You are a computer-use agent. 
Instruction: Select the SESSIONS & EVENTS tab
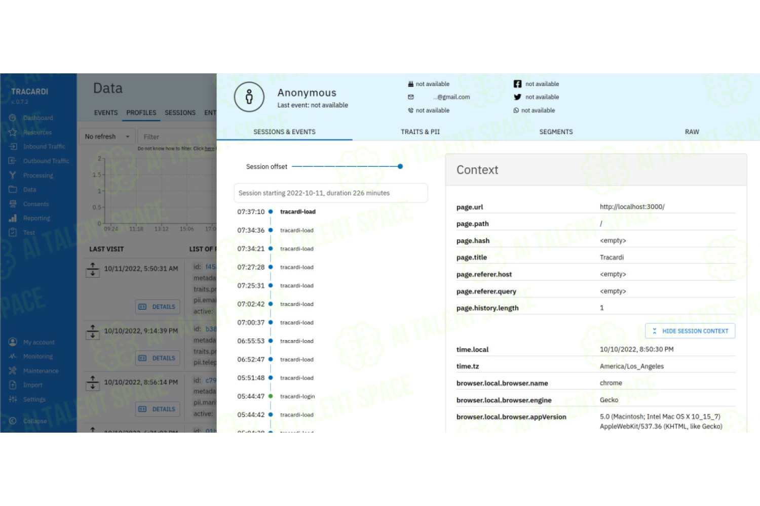point(284,132)
